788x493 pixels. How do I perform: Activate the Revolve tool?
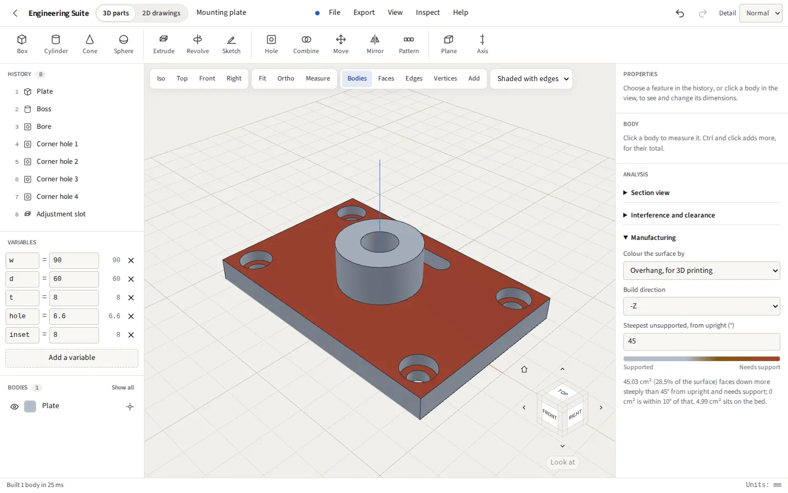coord(198,44)
